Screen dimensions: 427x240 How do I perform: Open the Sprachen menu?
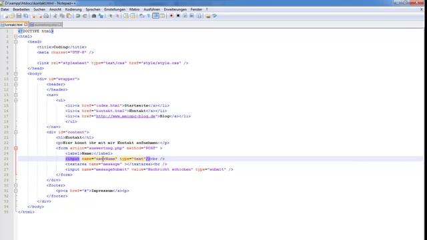93,9
